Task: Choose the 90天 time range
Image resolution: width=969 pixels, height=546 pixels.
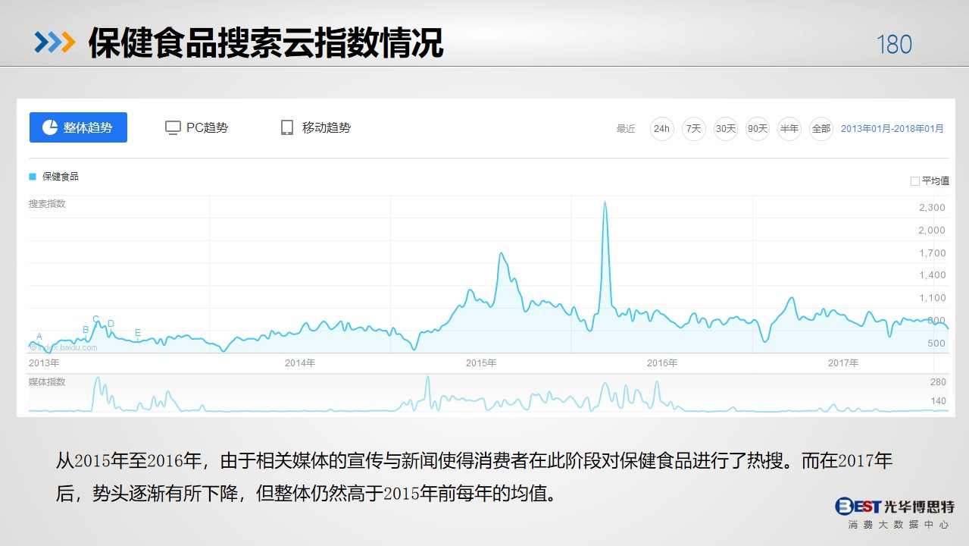Action: pyautogui.click(x=758, y=129)
